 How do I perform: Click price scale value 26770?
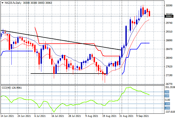[x=169, y=84]
